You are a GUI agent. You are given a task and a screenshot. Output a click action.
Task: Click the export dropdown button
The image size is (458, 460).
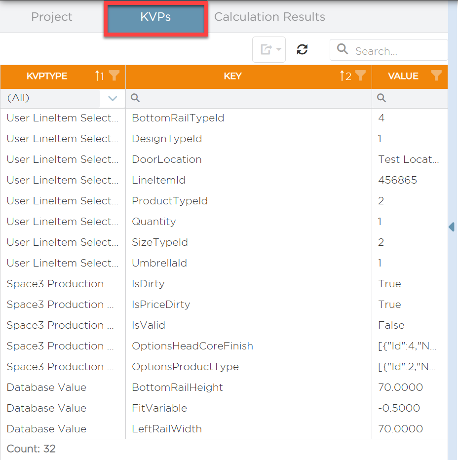(x=269, y=49)
